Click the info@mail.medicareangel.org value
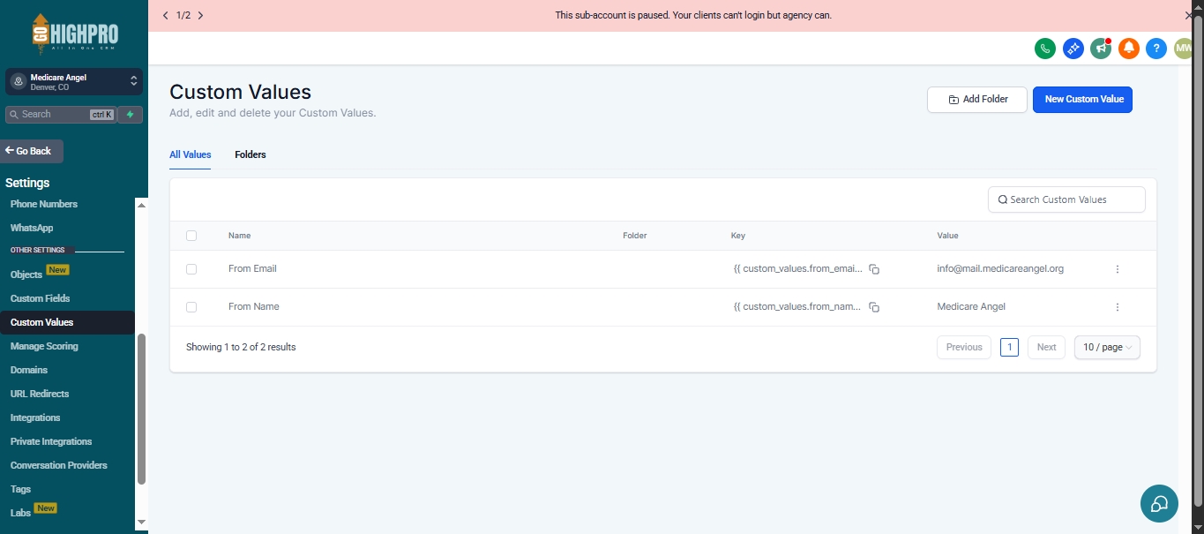 (x=1000, y=269)
